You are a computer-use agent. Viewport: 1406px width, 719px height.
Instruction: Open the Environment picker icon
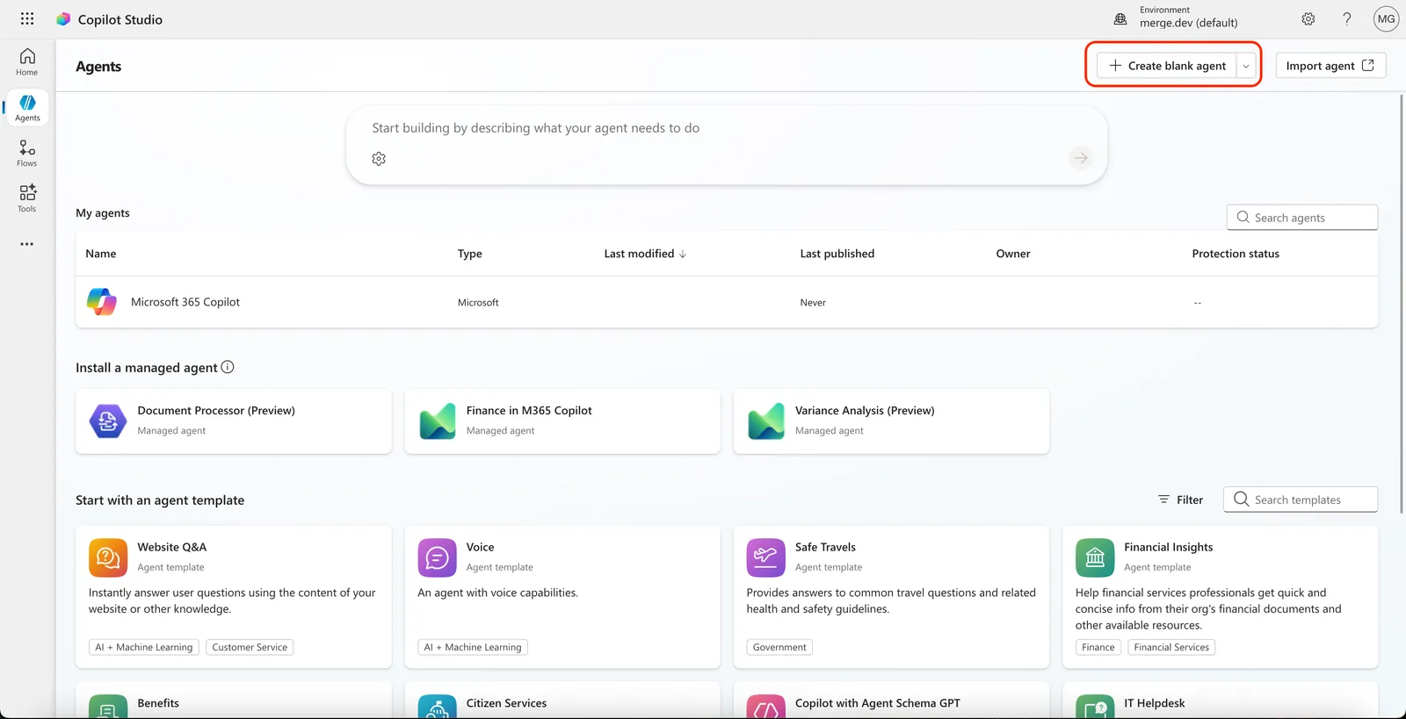coord(1120,18)
